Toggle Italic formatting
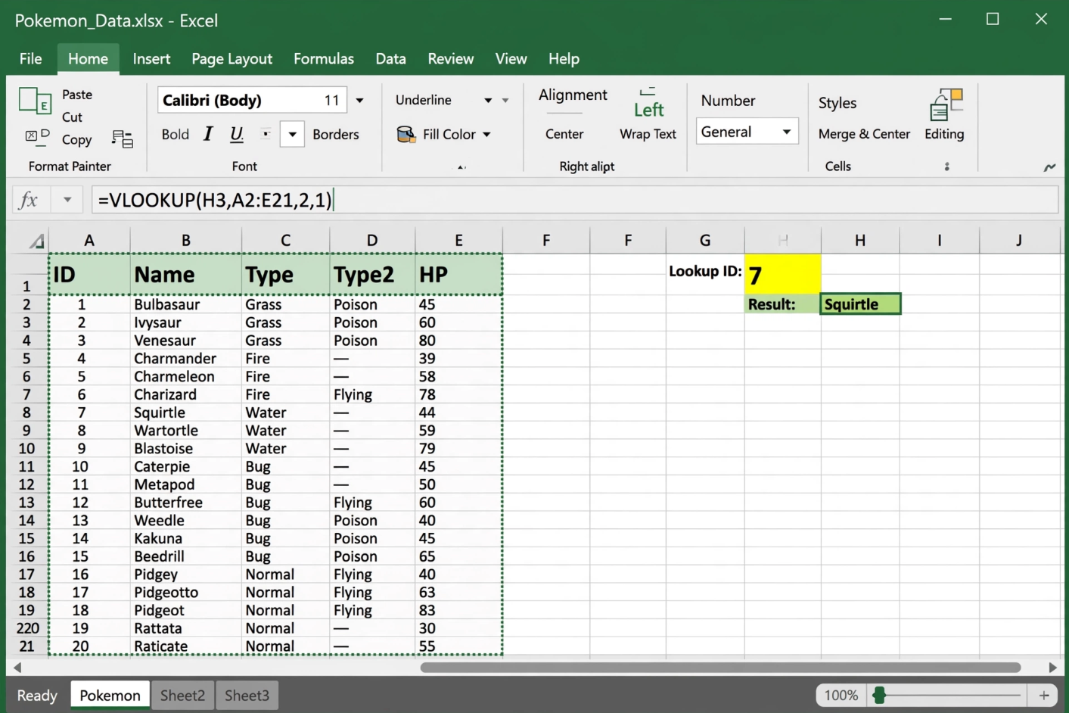 [208, 134]
